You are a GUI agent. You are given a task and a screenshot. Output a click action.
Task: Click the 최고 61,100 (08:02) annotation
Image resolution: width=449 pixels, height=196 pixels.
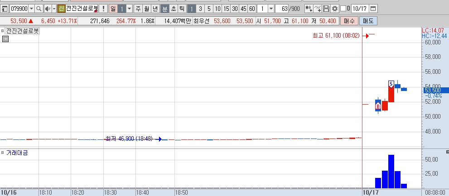(x=336, y=36)
